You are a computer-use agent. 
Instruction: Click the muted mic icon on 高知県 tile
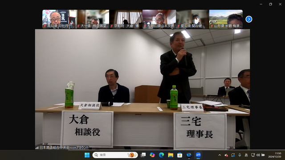(x=45, y=26)
